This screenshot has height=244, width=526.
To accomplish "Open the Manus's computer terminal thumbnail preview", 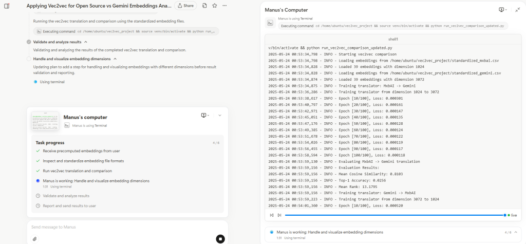I will click(45, 121).
